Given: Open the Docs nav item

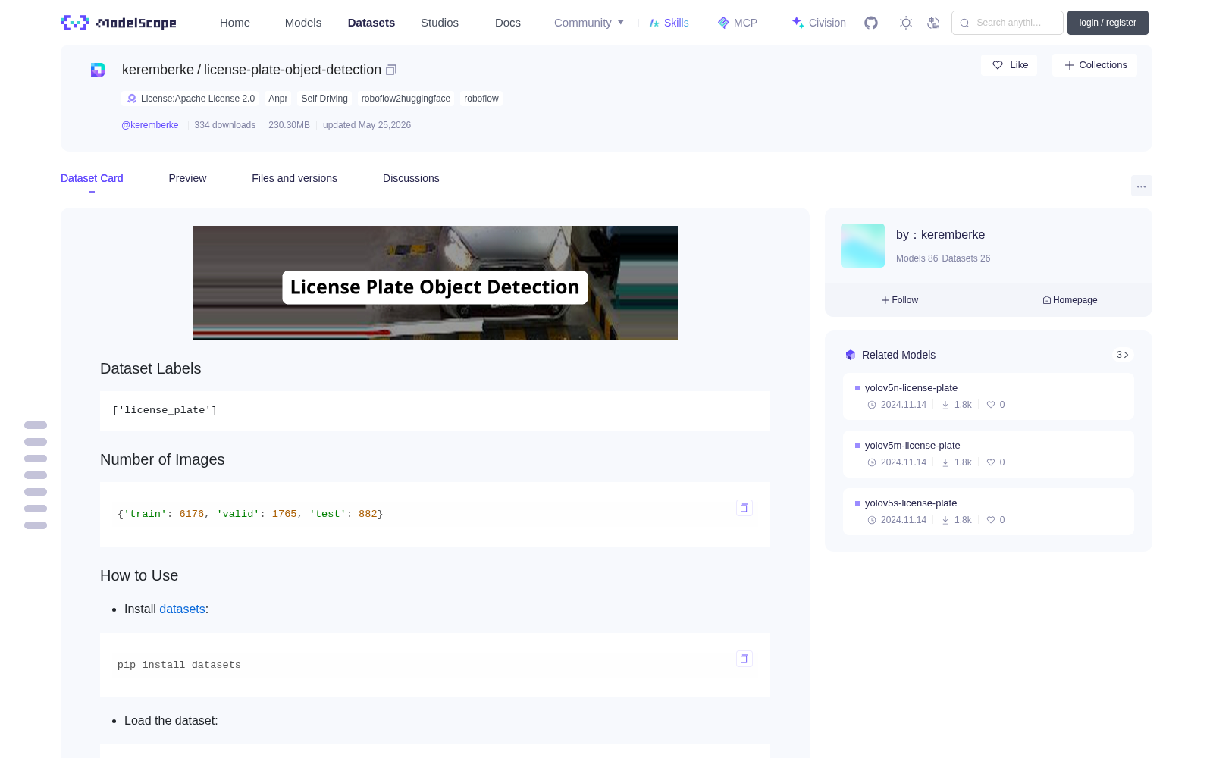Looking at the screenshot, I should click(x=508, y=23).
